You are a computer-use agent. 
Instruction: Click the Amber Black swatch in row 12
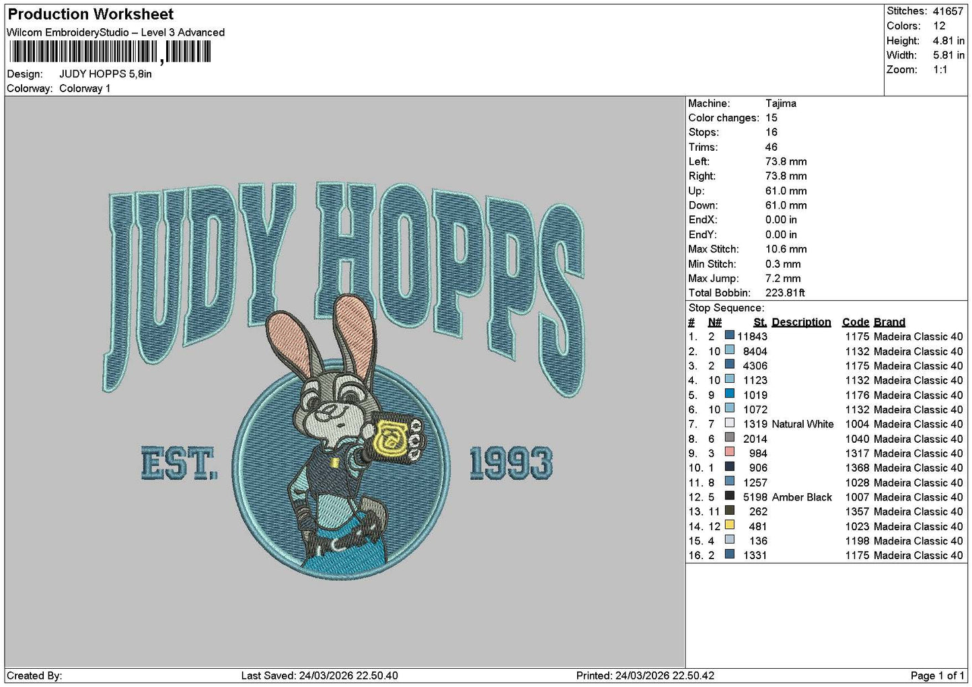pos(729,496)
